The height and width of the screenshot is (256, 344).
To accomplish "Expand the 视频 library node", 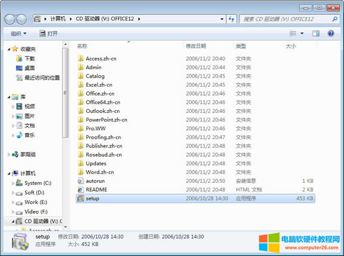I will pos(13,107).
